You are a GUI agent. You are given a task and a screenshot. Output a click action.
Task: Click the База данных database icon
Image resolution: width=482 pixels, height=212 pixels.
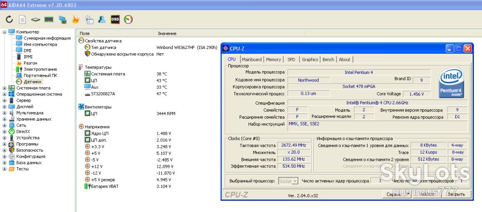pos(12,163)
